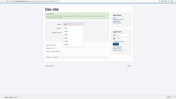Choose user1 from the autocomplete list
Image resolution: width=176 pixels, height=99 pixels.
pos(73,28)
